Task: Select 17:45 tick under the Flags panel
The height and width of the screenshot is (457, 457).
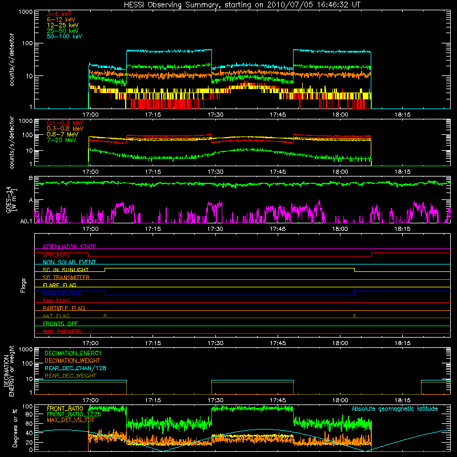Action: (278, 343)
